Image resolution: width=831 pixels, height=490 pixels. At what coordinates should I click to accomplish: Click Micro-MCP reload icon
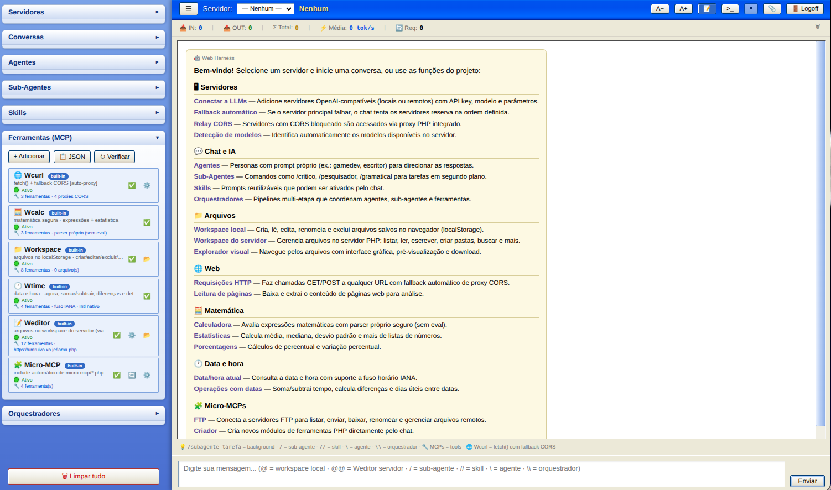coord(132,375)
